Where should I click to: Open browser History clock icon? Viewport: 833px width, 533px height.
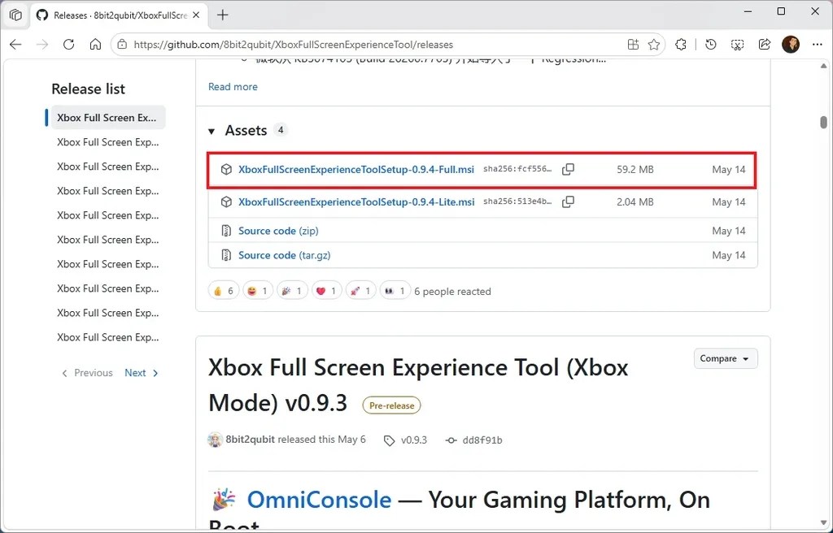coord(711,45)
